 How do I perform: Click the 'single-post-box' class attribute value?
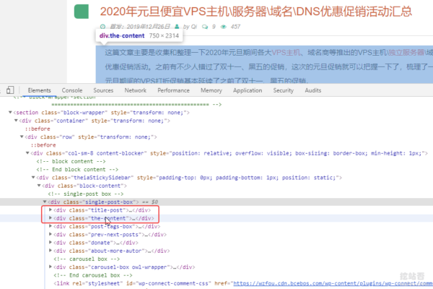[109, 202]
